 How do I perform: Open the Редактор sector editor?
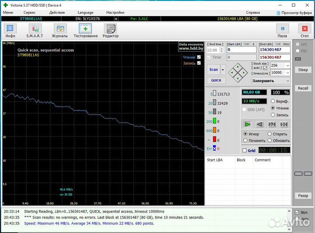tap(111, 31)
